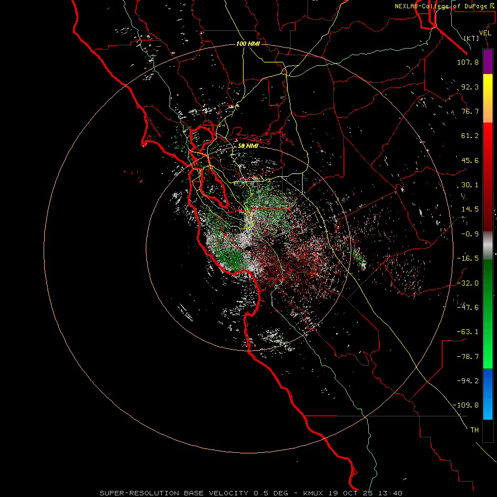The image size is (497, 497).
Task: Select the -78.7 legend value
Action: tap(468, 357)
